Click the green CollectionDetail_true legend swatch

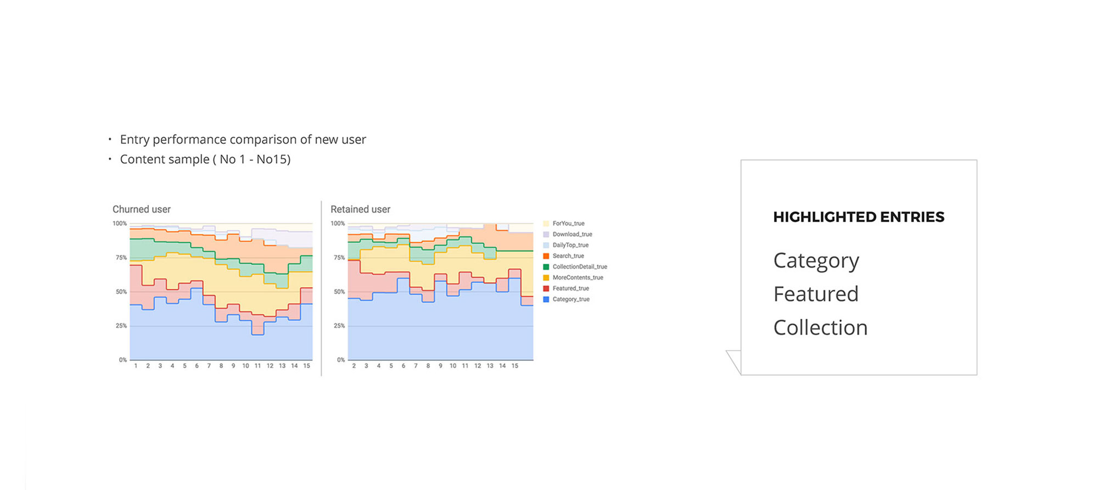point(546,267)
